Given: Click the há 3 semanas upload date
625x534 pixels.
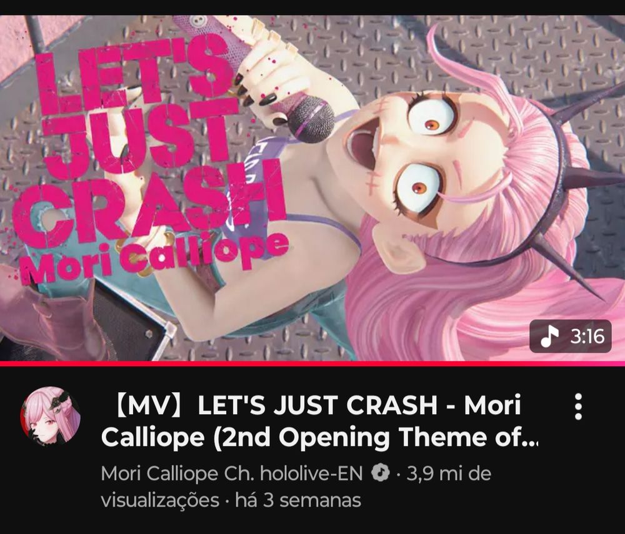Looking at the screenshot, I should click(298, 500).
